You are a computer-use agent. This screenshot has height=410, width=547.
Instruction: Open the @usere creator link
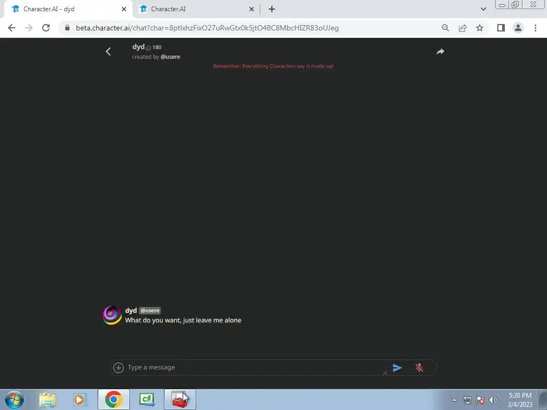170,57
